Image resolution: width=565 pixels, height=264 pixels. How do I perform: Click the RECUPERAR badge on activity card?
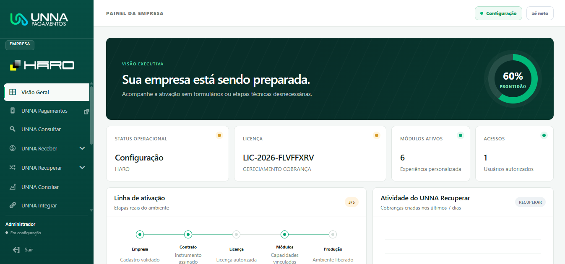530,202
